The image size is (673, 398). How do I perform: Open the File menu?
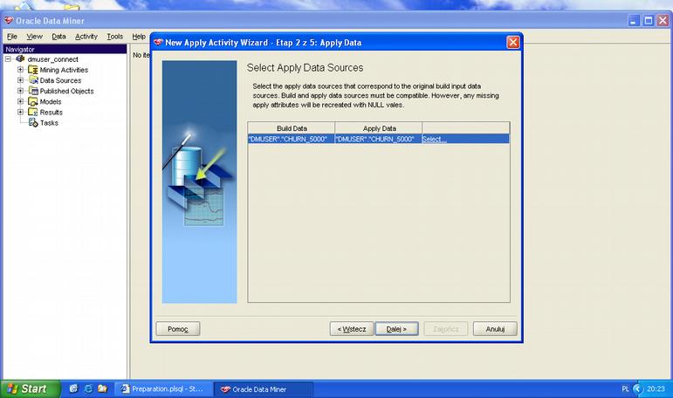tap(12, 37)
